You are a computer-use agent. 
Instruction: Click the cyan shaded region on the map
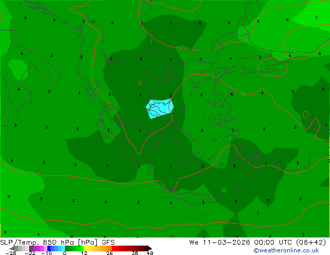(160, 109)
